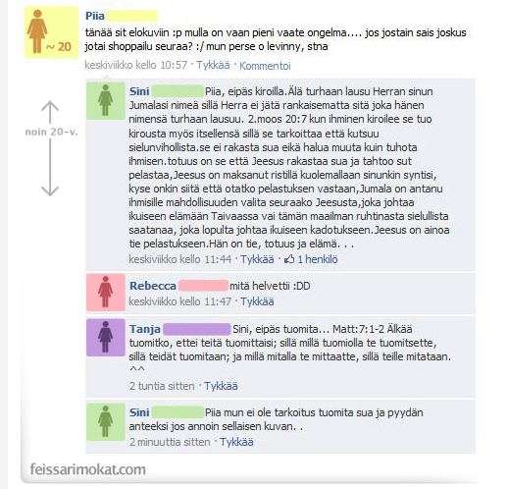The image size is (508, 489).
Task: Open Rebecca's profile name link
Action: (x=153, y=286)
